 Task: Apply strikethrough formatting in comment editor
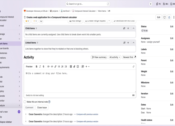pyautogui.click(x=43, y=67)
